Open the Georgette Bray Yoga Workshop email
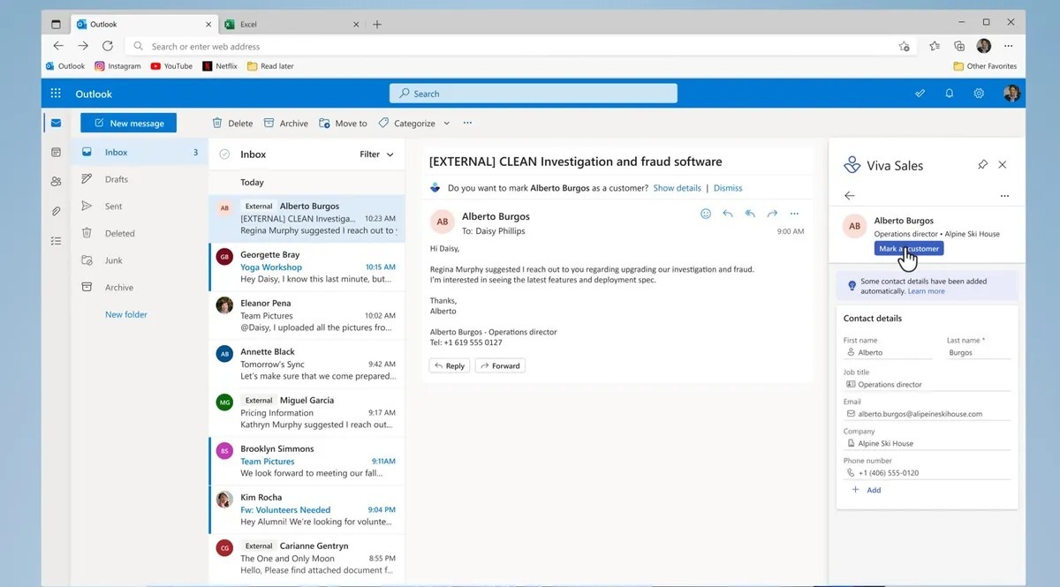This screenshot has height=587, width=1060. point(307,267)
